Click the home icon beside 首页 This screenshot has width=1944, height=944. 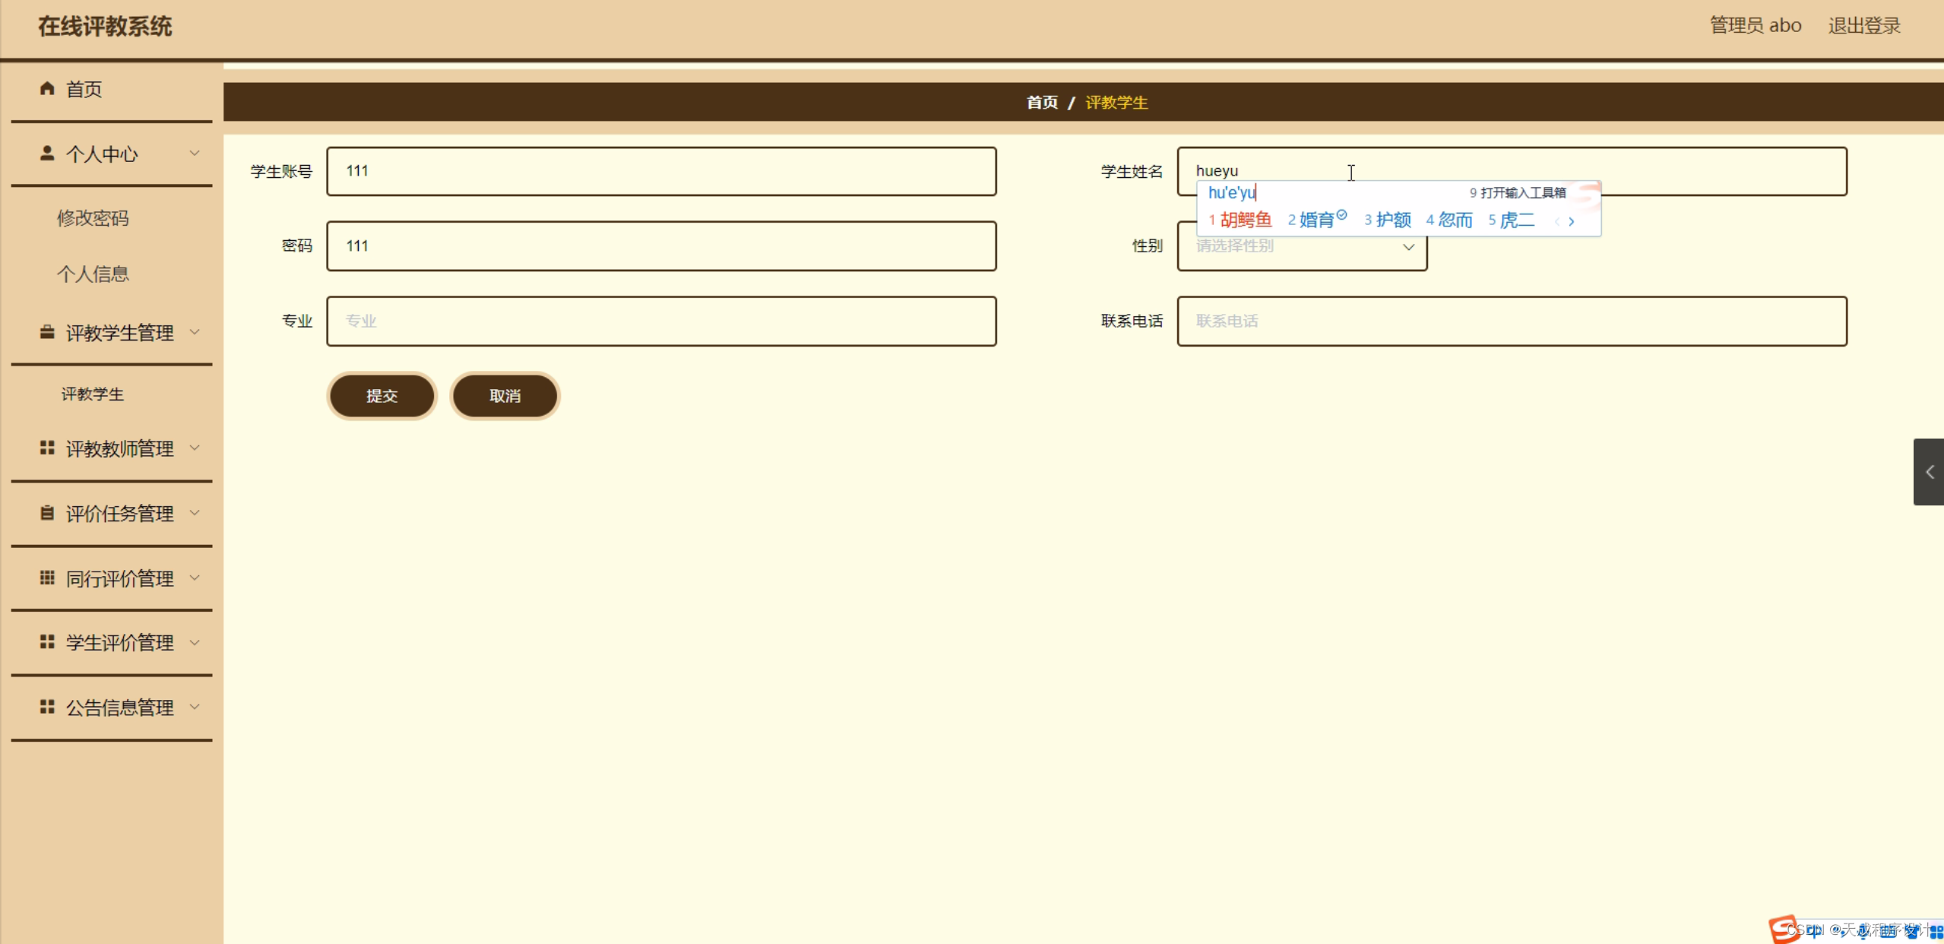(x=46, y=89)
